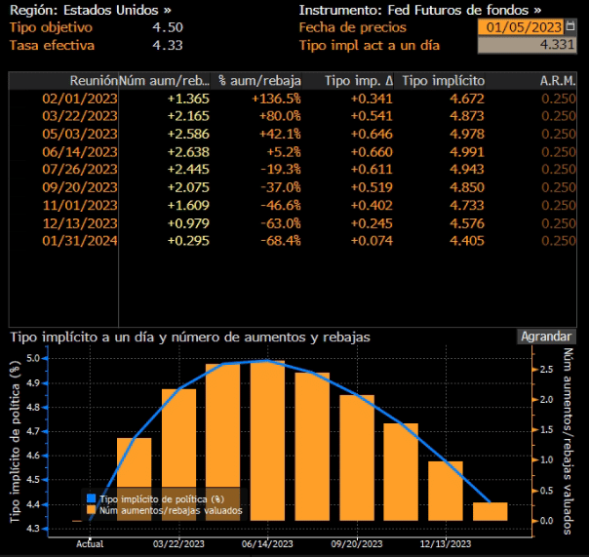Viewport: 589px width, 557px height.
Task: Click the shortest orange bar at far right
Action: click(x=490, y=511)
